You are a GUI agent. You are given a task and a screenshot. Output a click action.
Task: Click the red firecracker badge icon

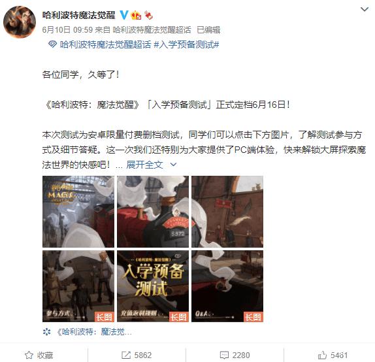[x=148, y=15]
